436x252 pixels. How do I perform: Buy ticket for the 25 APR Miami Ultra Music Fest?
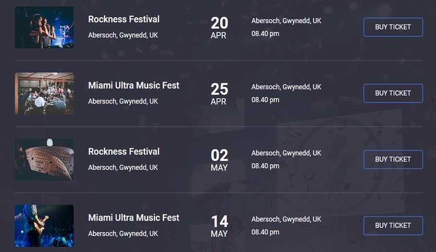click(x=393, y=93)
